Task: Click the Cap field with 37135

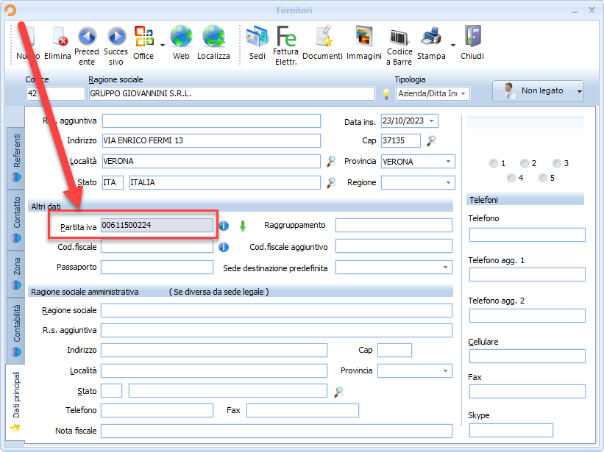Action: [401, 141]
